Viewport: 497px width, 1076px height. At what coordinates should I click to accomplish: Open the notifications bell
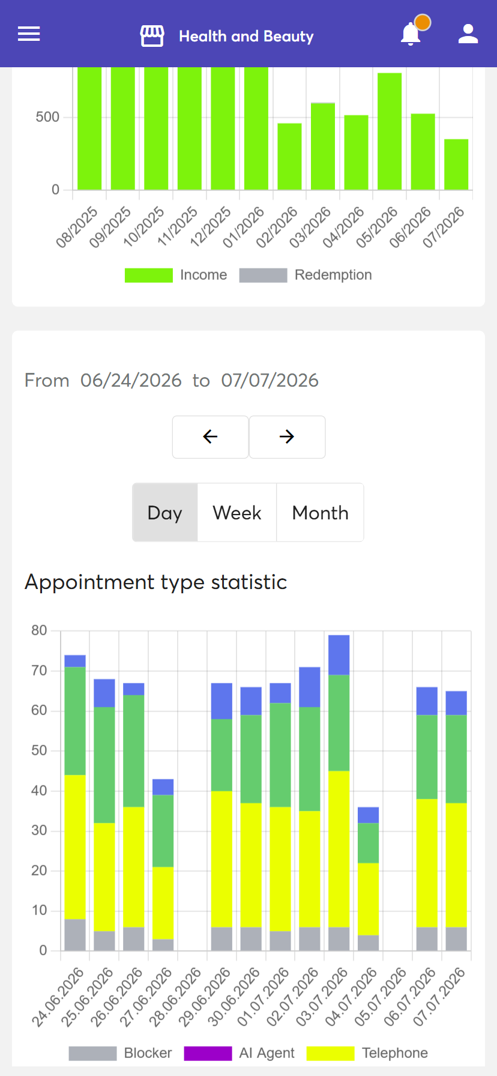coord(411,34)
